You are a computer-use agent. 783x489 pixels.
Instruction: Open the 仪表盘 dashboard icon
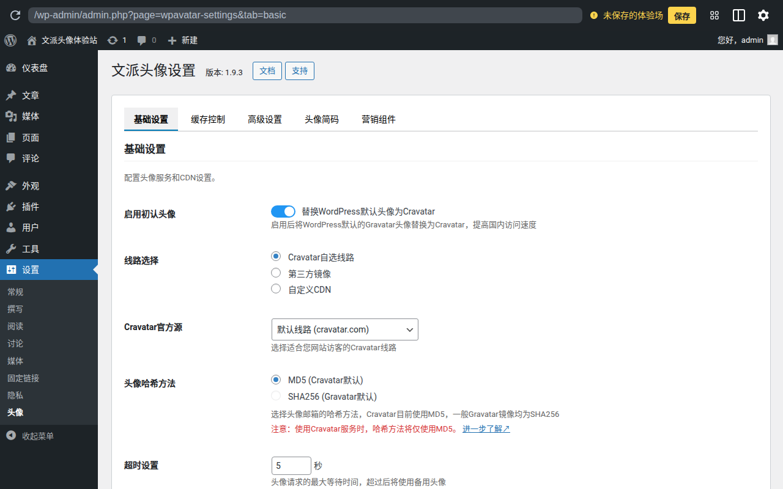(12, 67)
